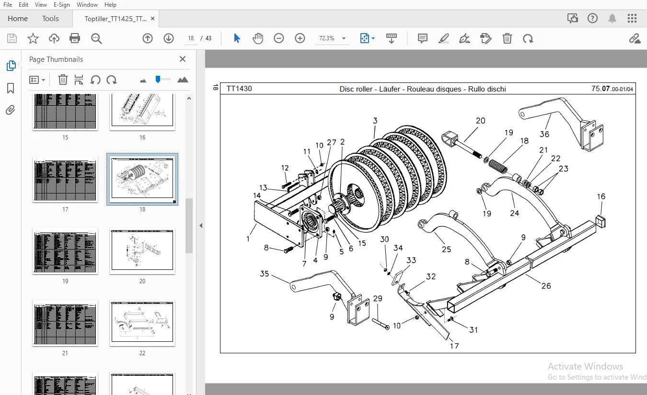The height and width of the screenshot is (395, 647).
Task: Select page 19 thumbnail
Action: [x=65, y=251]
